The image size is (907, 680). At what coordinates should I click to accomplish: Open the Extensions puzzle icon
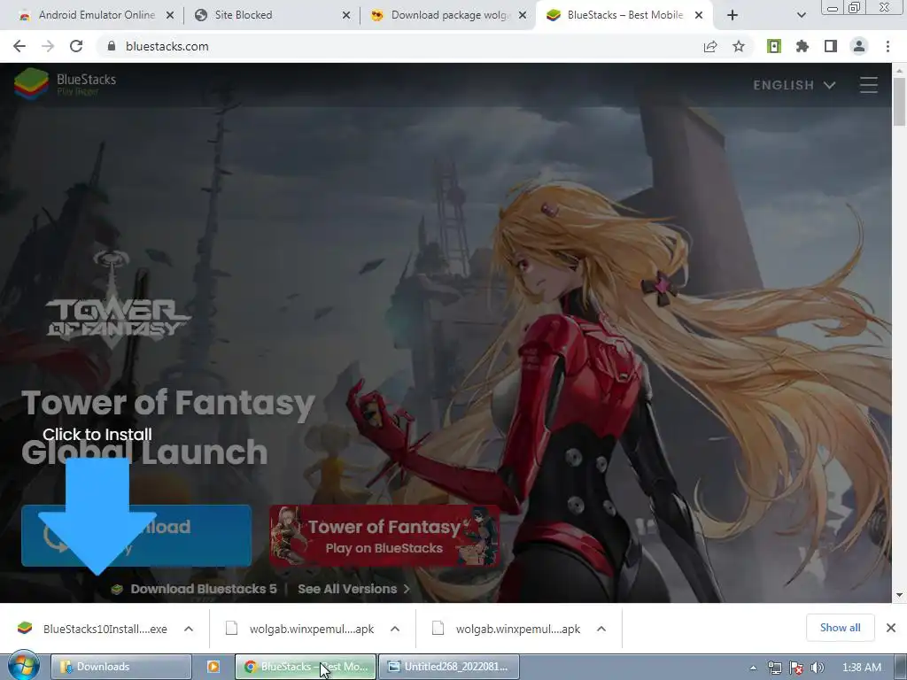[802, 46]
